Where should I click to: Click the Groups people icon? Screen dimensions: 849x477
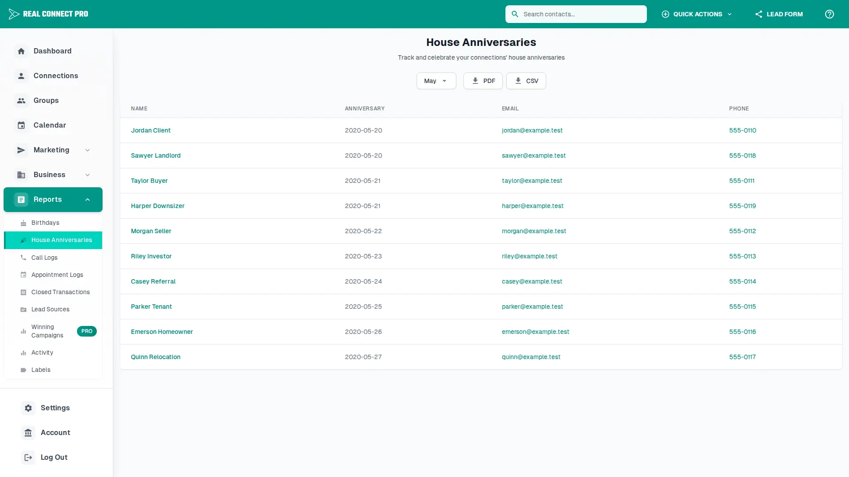[21, 101]
